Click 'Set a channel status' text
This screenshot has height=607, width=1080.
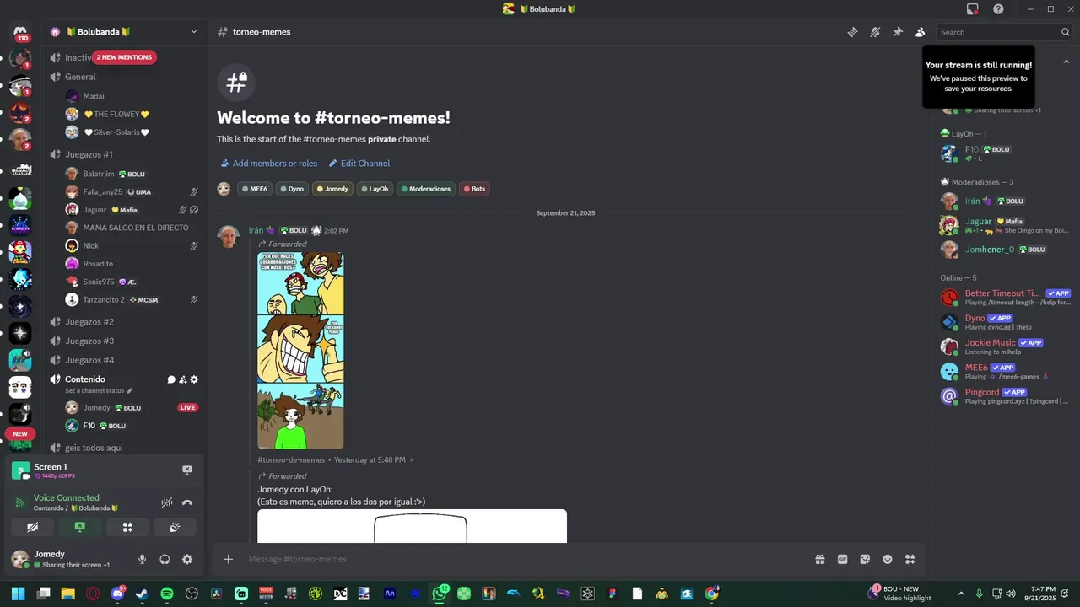tap(94, 391)
